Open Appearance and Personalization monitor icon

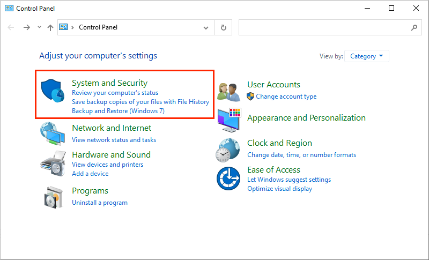(x=230, y=120)
